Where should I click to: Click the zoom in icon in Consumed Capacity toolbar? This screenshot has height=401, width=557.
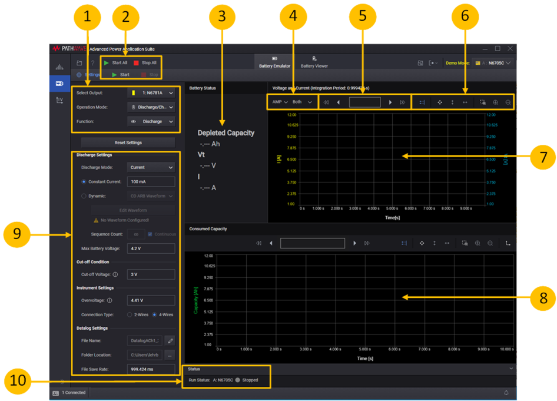[478, 243]
